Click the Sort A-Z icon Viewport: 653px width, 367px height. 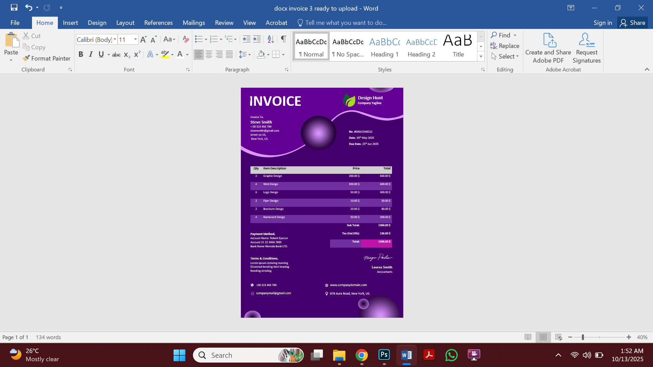[271, 39]
